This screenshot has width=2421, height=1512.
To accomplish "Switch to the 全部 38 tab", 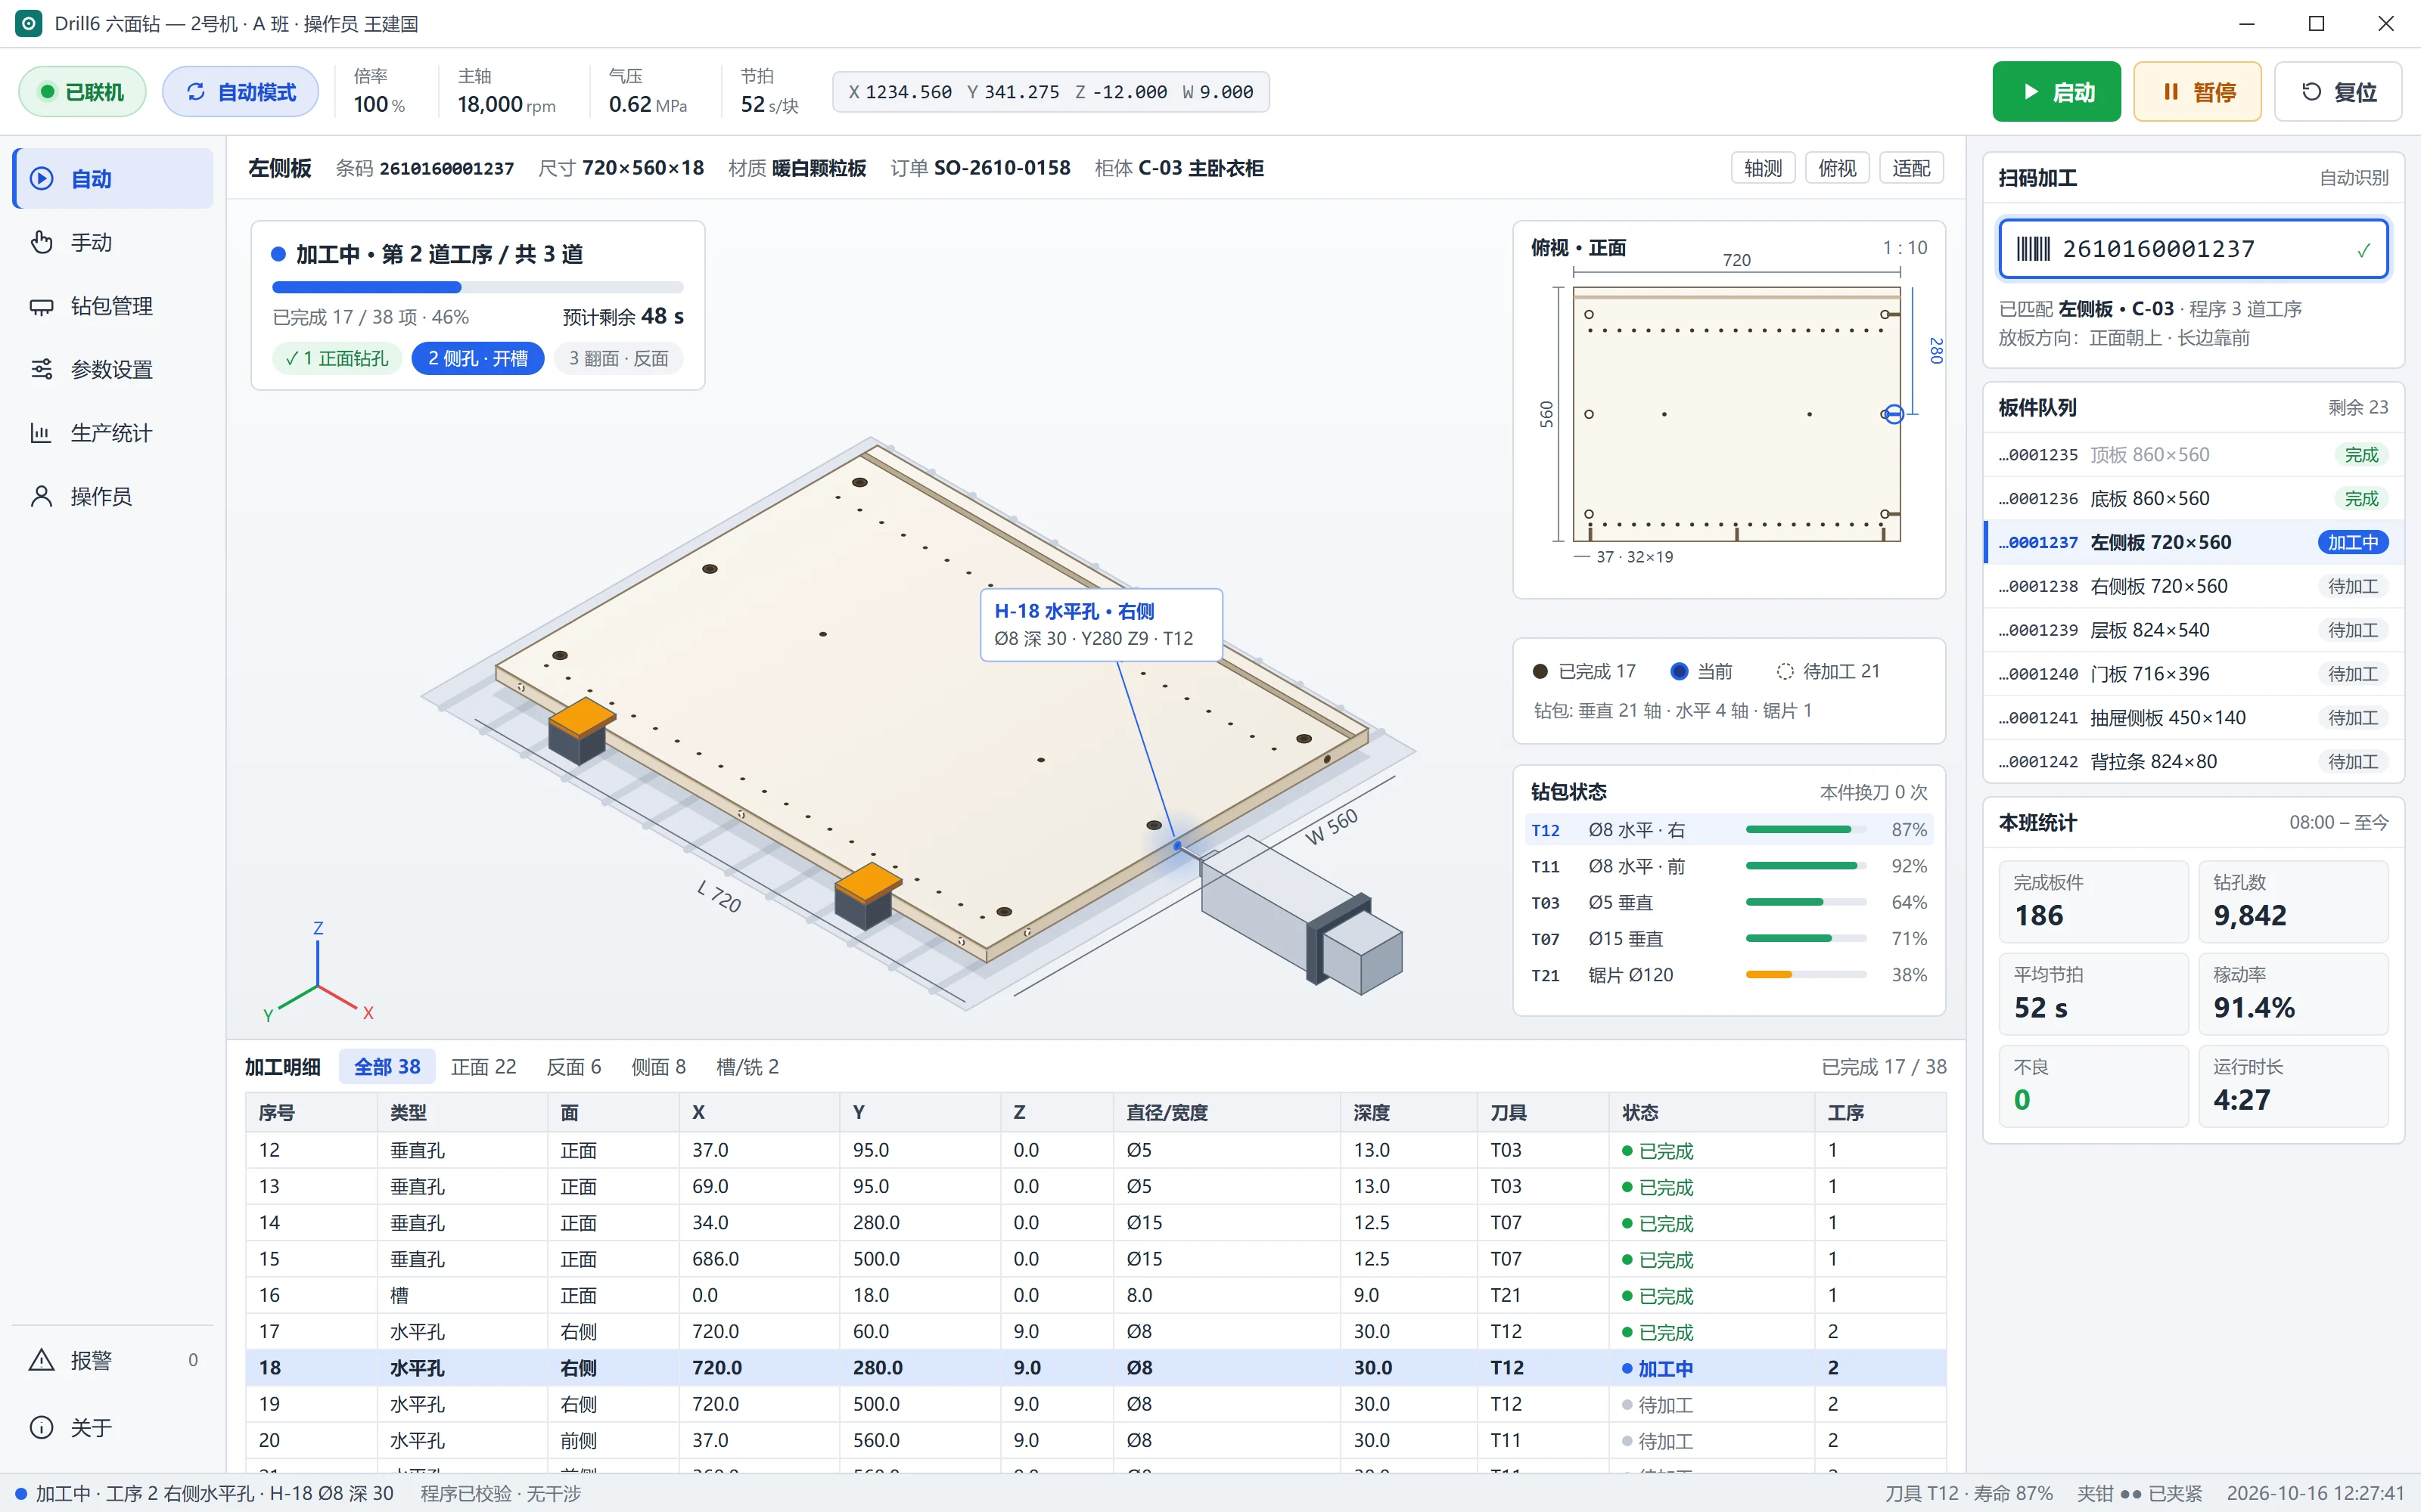I will (387, 1067).
